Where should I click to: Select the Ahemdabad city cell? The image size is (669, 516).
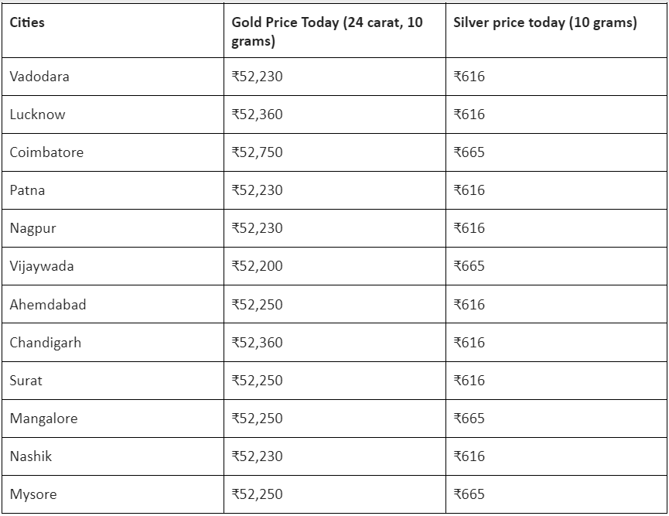coord(48,304)
